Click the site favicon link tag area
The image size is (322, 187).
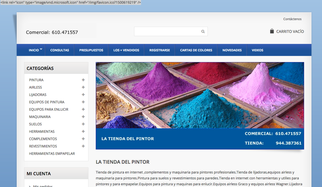[71, 3]
